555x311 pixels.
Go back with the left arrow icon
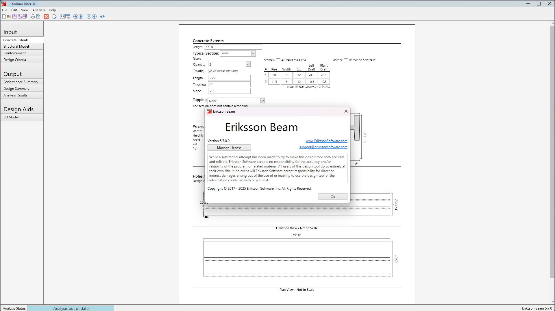76,16
